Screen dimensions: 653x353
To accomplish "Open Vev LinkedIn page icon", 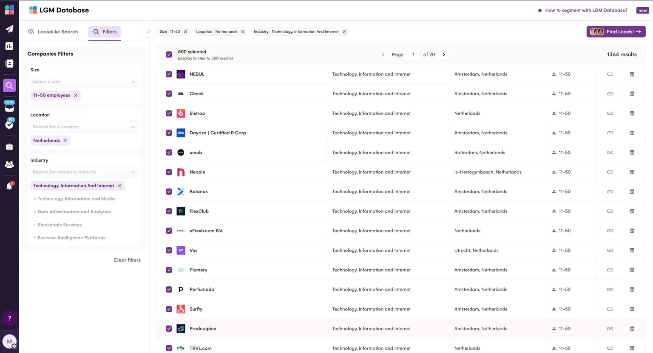I will (632, 251).
